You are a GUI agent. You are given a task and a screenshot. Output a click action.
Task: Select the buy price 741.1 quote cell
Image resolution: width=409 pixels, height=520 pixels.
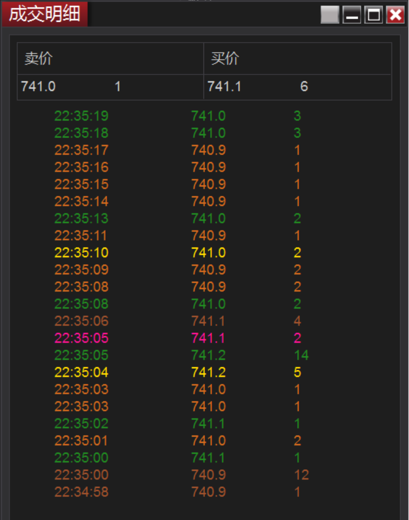click(x=224, y=86)
